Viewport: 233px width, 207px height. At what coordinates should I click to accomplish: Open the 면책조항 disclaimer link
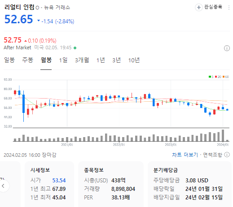click(212, 155)
